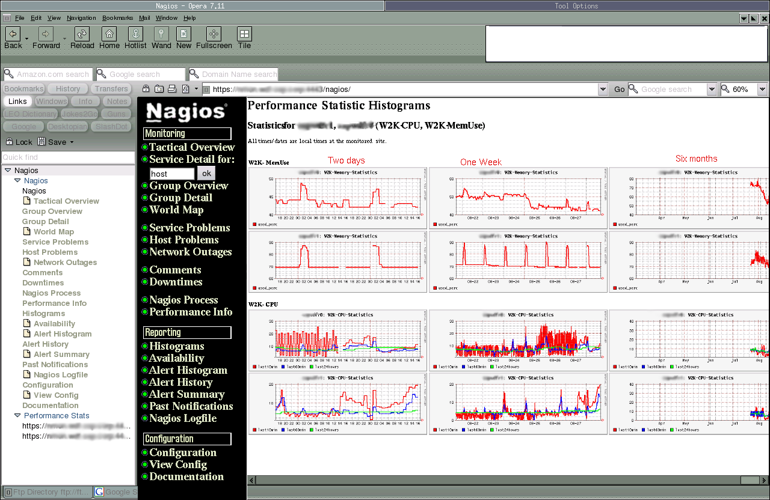This screenshot has height=500, width=770.
Task: Open the Hotlist panel icon
Action: pyautogui.click(x=135, y=34)
